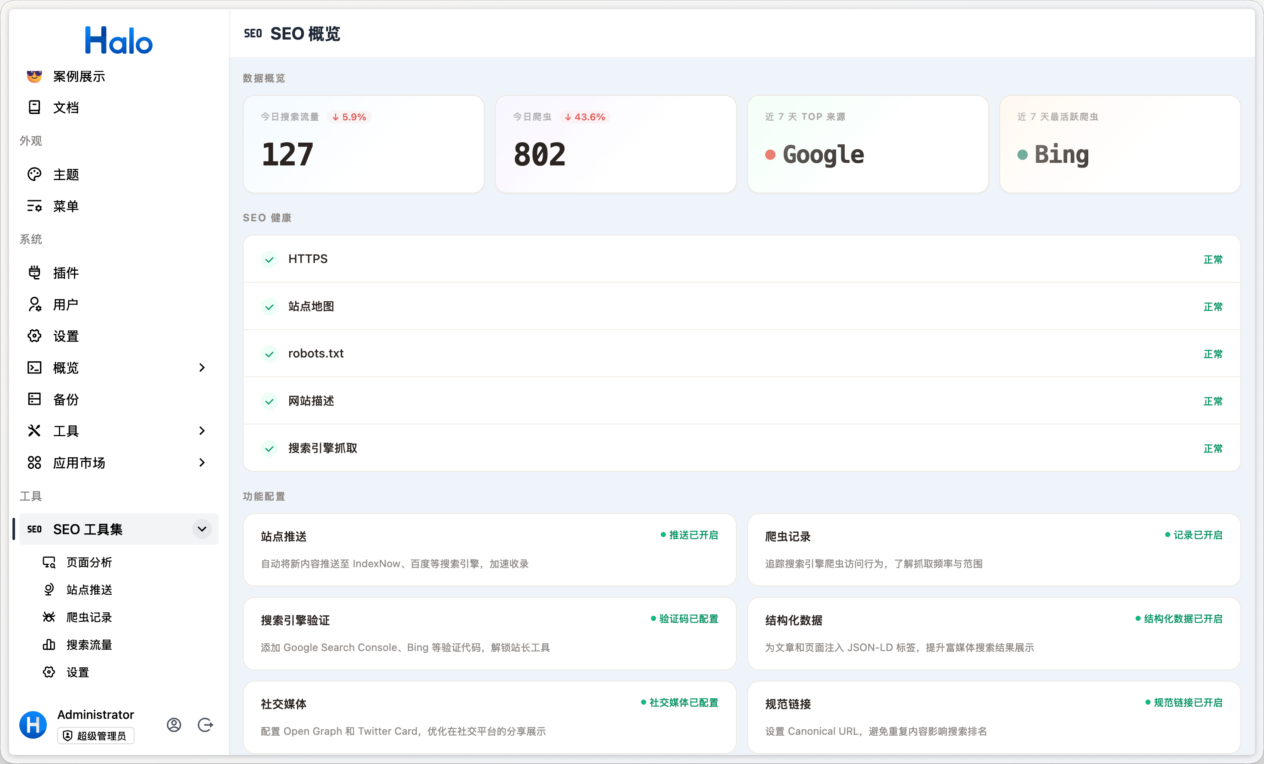Open the plugin (插件) plug icon
This screenshot has width=1264, height=764.
(x=34, y=272)
